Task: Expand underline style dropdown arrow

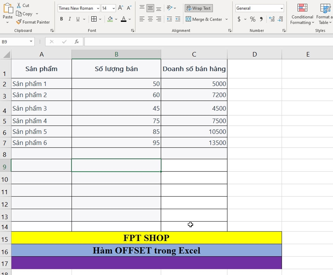Action: [x=84, y=19]
